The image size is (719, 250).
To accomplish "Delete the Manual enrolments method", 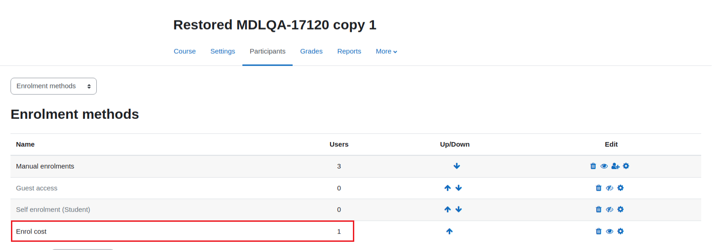I will pyautogui.click(x=593, y=166).
